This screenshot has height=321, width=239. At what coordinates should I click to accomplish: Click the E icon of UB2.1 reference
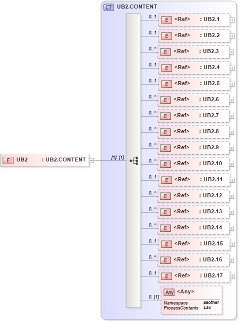click(x=166, y=20)
